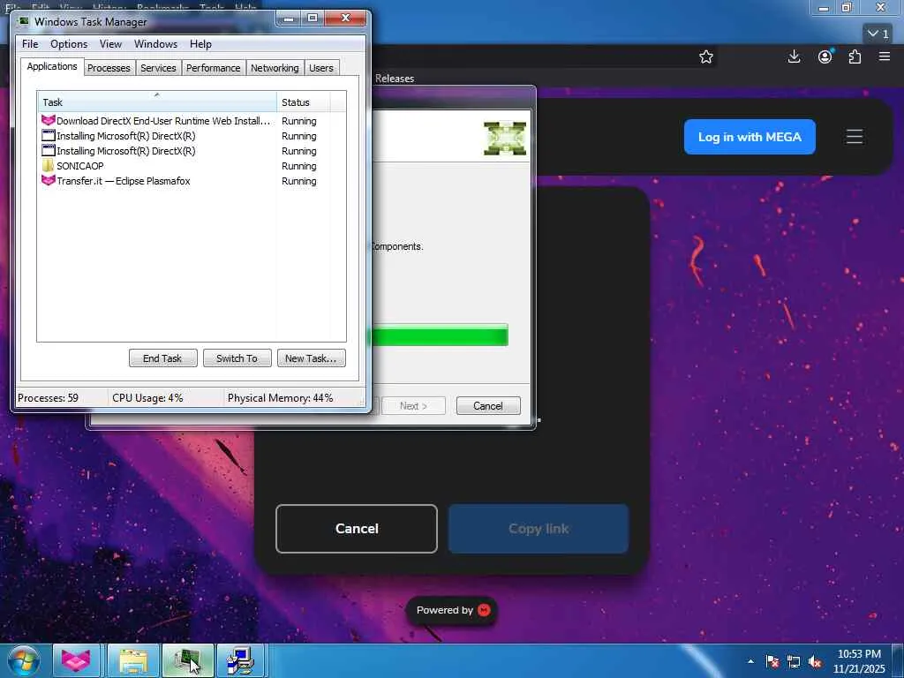Open the browser application menu icon
The height and width of the screenshot is (678, 904).
tap(885, 56)
